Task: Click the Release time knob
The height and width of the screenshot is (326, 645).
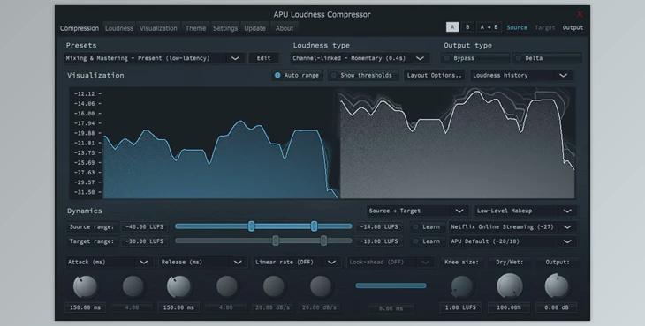Action: 179,286
